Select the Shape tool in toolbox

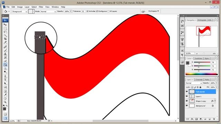click(x=5, y=87)
